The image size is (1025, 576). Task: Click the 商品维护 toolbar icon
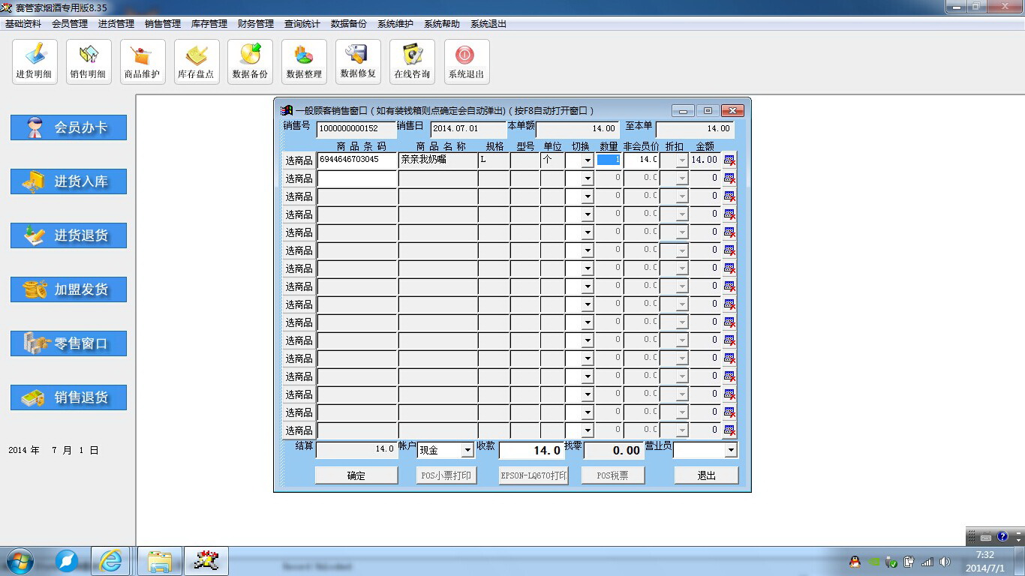point(143,61)
